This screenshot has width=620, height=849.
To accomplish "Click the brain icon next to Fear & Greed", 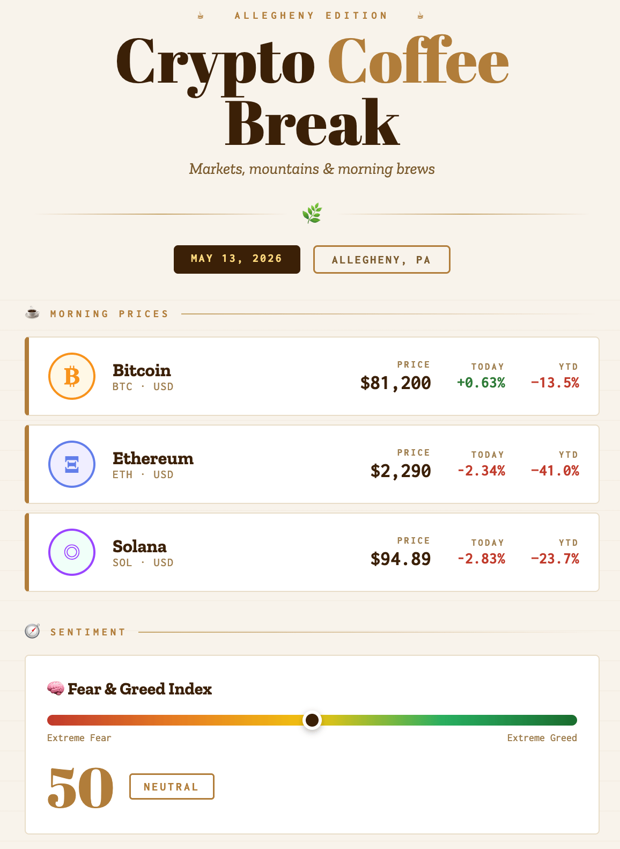I will 55,688.
